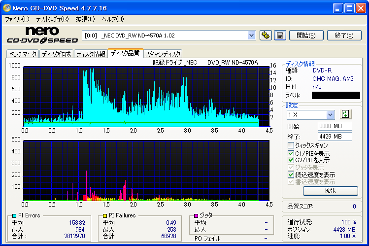Click the disabled 書込速度を表示 checkbox

291,182
